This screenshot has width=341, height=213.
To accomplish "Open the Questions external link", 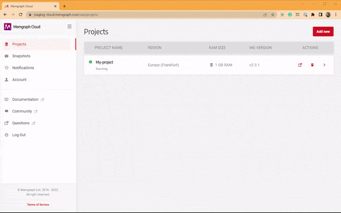I will click(x=20, y=123).
